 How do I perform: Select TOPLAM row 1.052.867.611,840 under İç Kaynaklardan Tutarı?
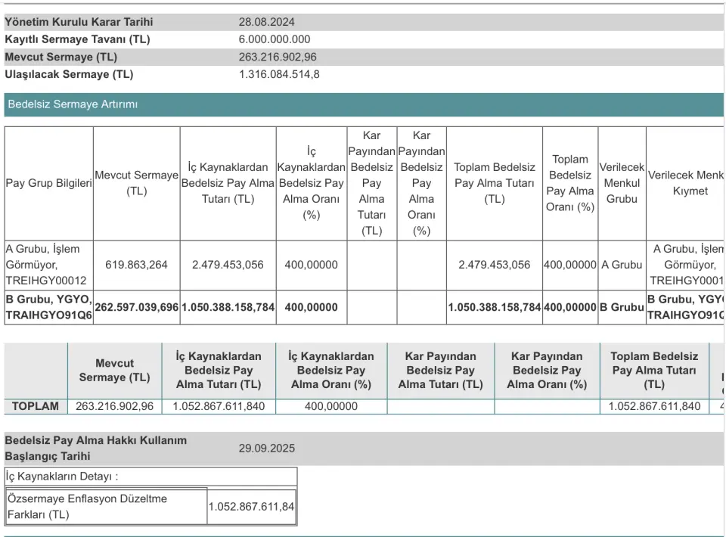(219, 406)
